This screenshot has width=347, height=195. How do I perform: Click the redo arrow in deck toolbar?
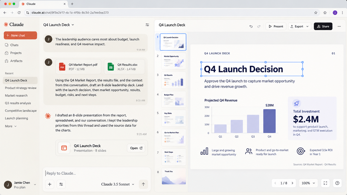[259, 26]
